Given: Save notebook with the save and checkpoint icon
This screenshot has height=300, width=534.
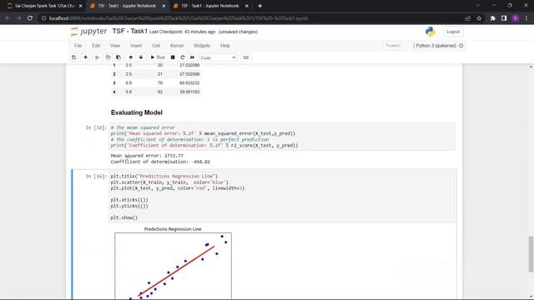Looking at the screenshot, I should pos(74,57).
